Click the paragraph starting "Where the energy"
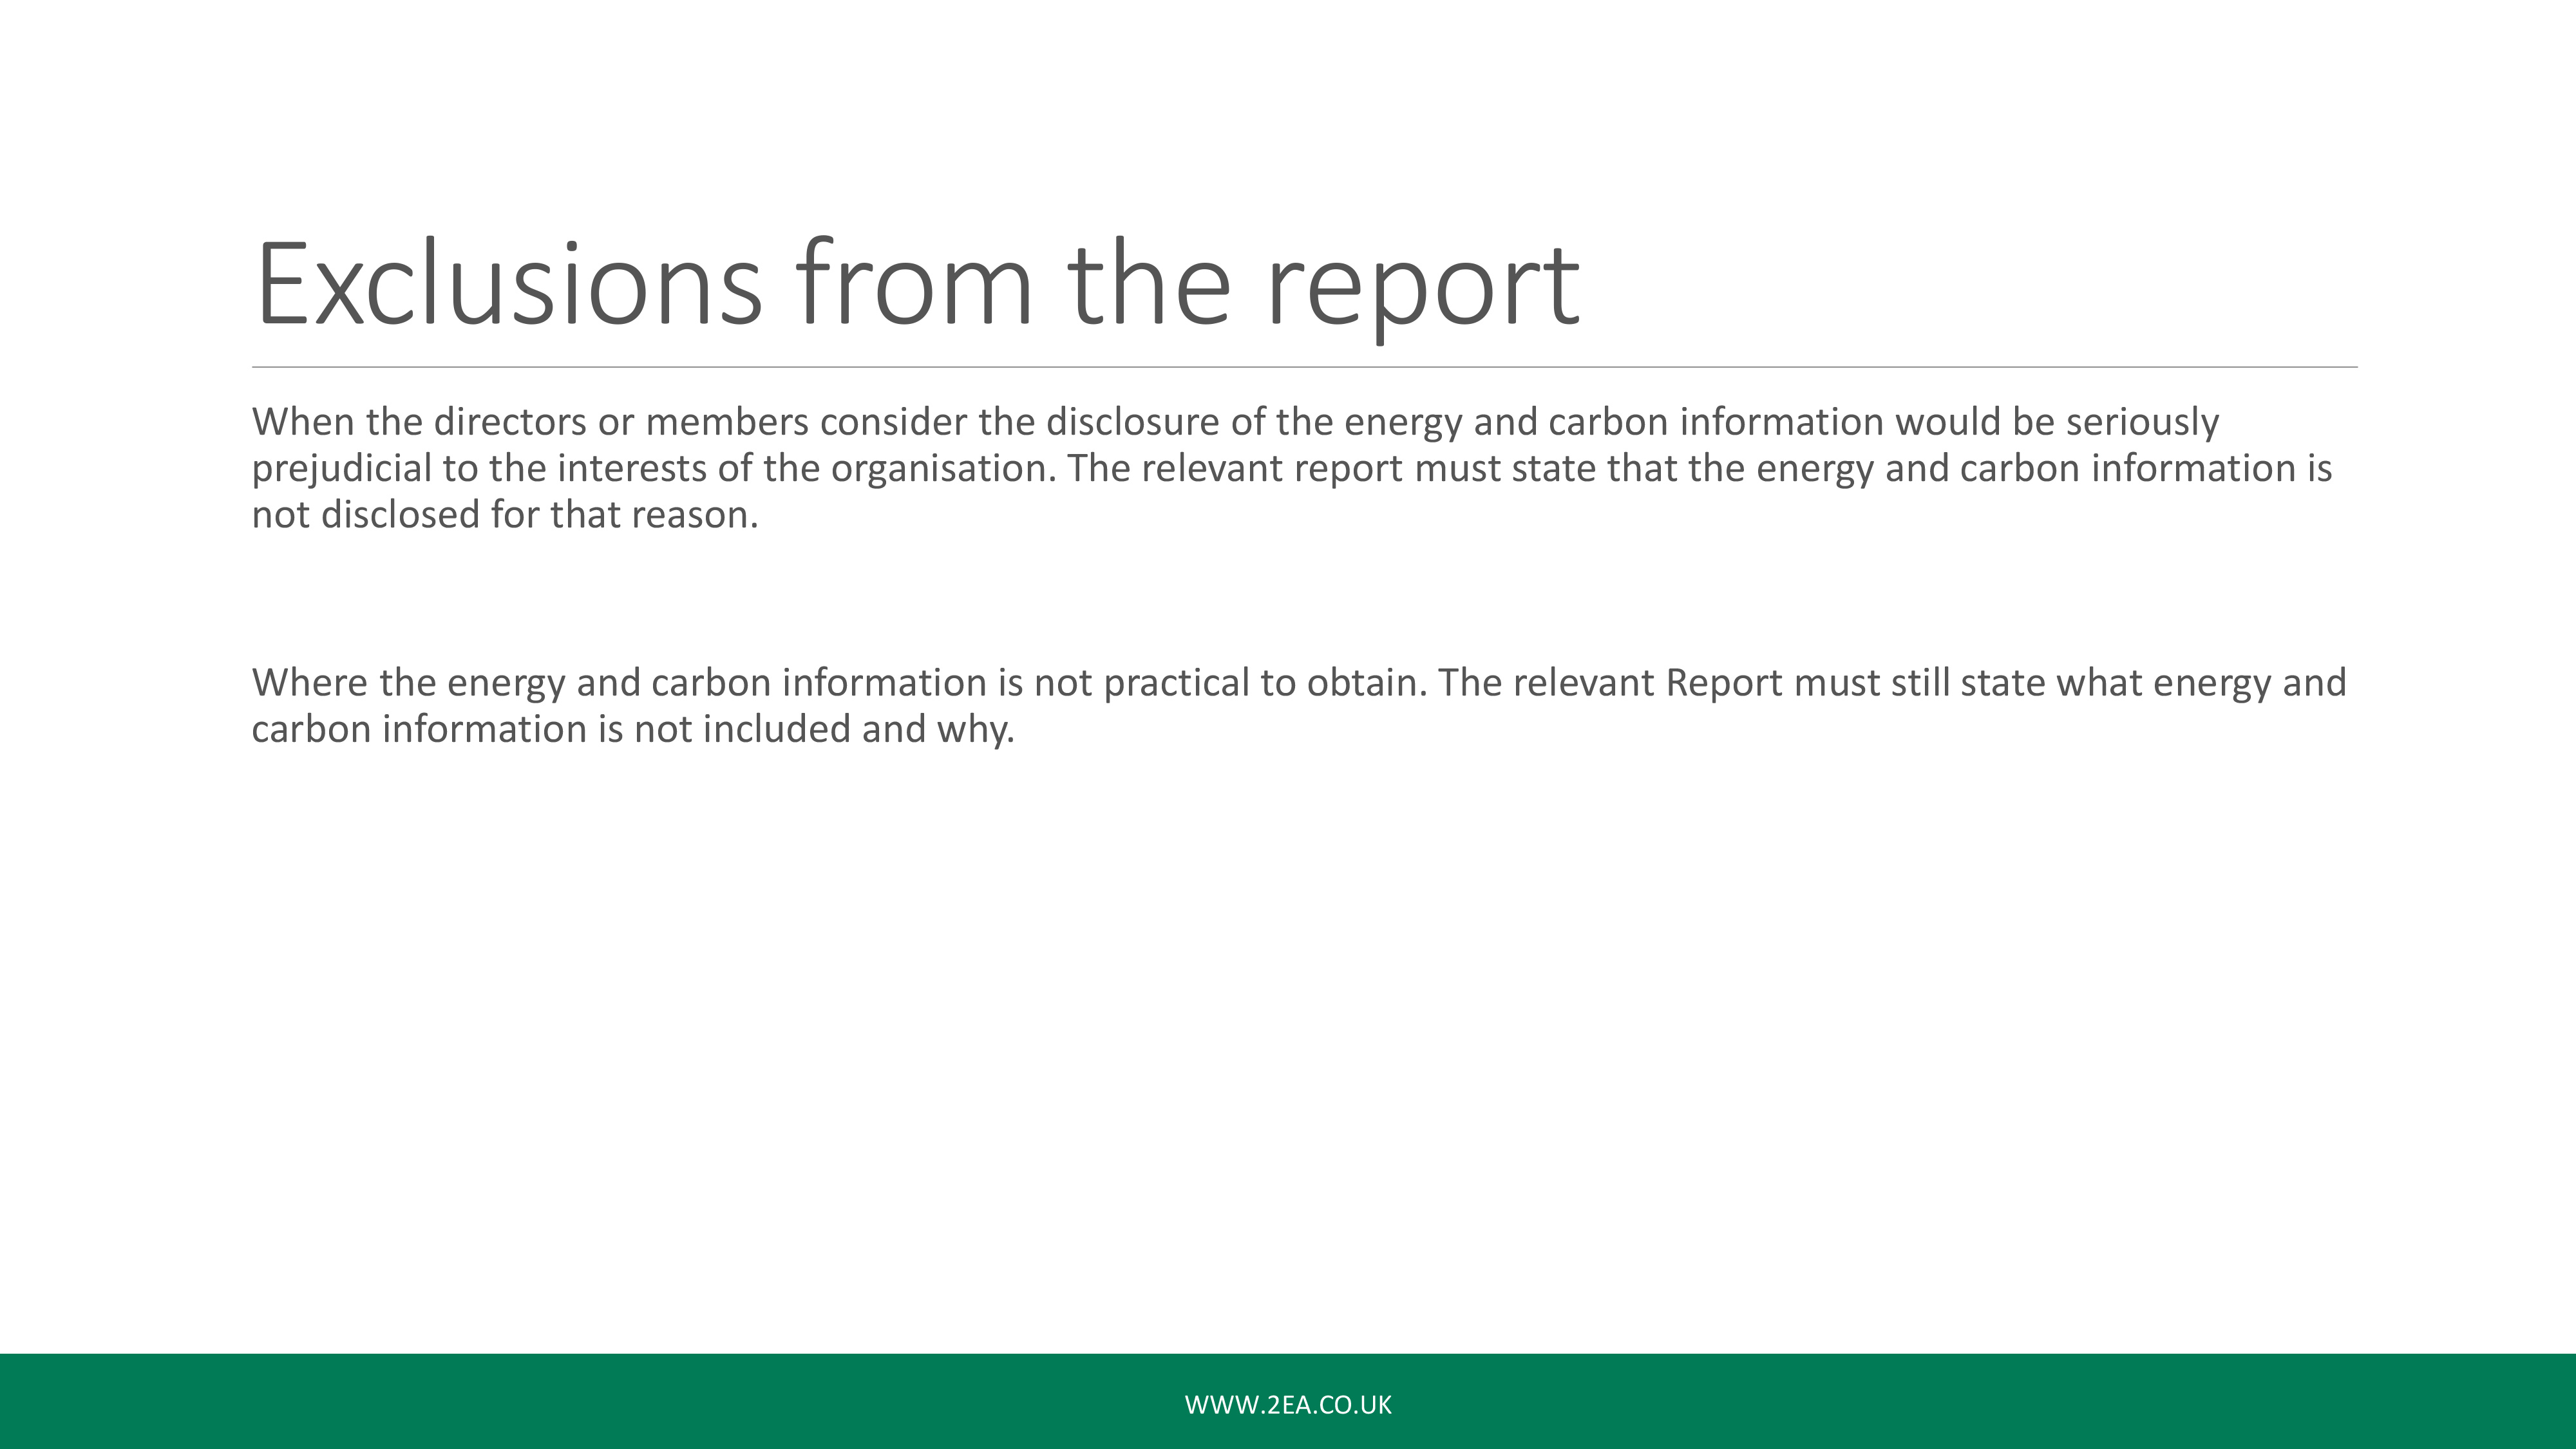This screenshot has height=1449, width=2576. click(x=1299, y=705)
